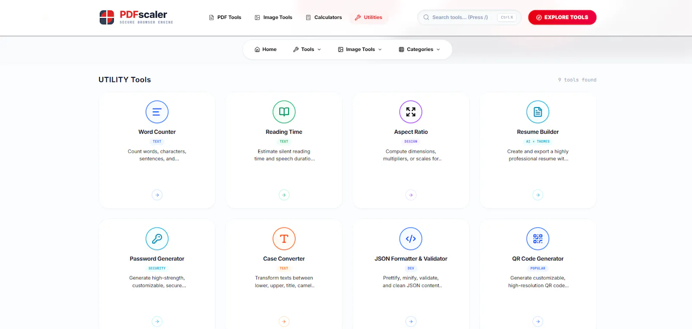Open the Tools dropdown menu
692x329 pixels.
click(x=307, y=50)
